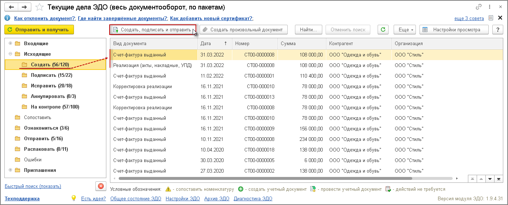Click the idea light bulb icon
The height and width of the screenshot is (205, 508).
(x=74, y=198)
